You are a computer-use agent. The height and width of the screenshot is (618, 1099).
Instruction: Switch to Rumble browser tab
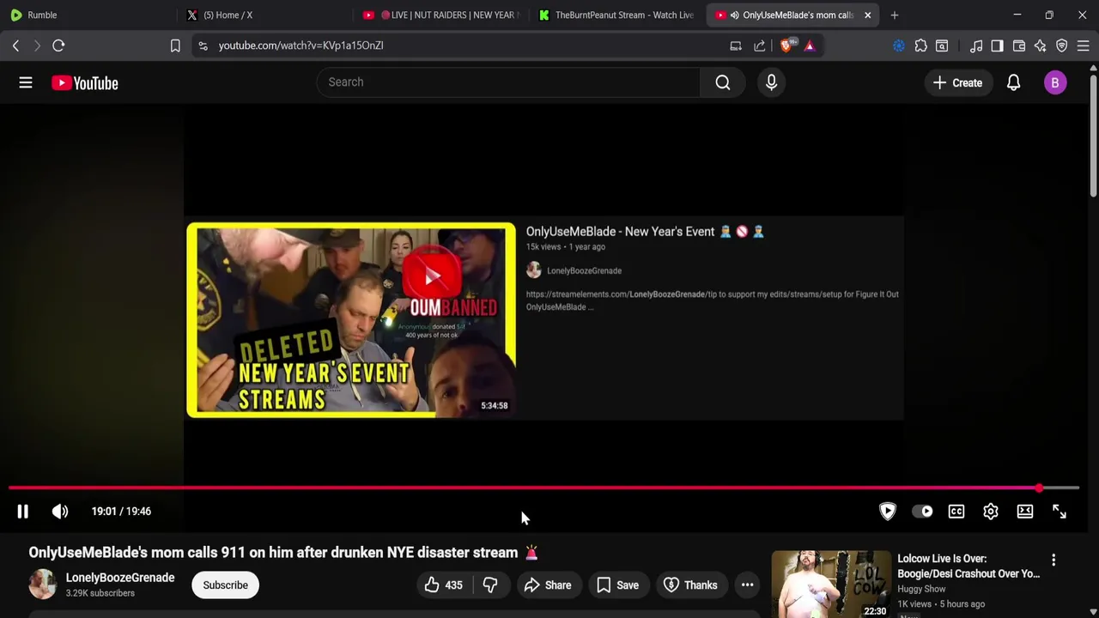click(x=86, y=15)
